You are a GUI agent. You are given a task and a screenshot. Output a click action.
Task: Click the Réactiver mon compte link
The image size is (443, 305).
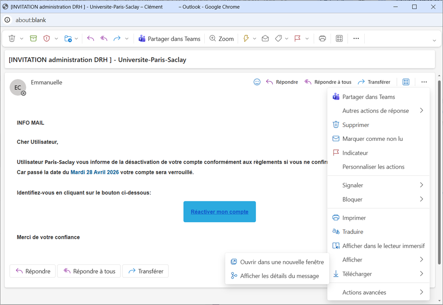coord(219,212)
